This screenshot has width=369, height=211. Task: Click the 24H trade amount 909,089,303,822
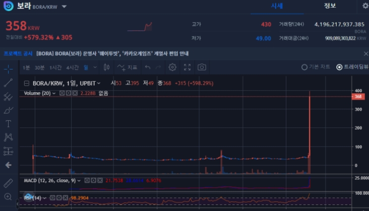pos(340,38)
